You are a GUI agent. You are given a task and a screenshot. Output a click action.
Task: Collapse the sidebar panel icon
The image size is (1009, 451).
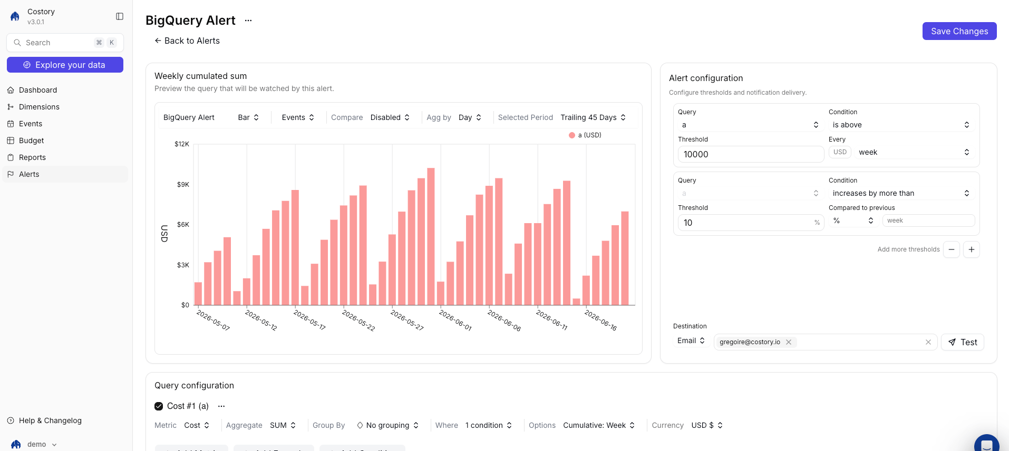coord(120,16)
